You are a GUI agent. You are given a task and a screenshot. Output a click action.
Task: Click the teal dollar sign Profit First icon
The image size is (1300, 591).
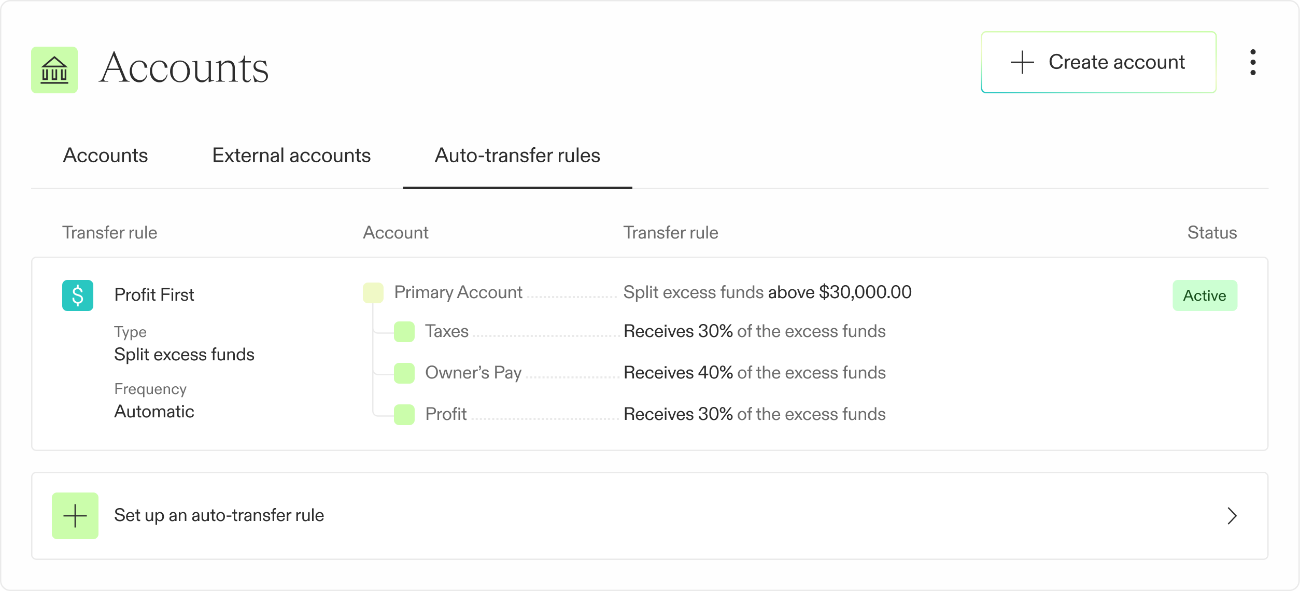(x=78, y=295)
